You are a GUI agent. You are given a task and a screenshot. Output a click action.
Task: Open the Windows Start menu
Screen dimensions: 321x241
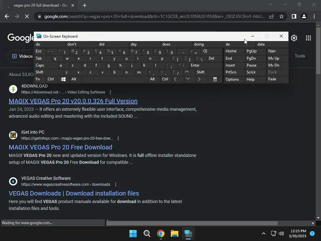point(133,233)
